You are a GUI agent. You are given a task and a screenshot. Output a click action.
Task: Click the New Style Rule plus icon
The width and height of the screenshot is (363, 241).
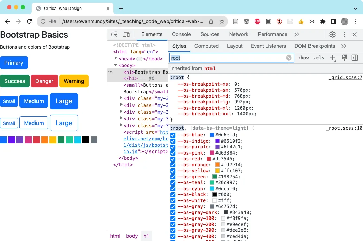[333, 58]
